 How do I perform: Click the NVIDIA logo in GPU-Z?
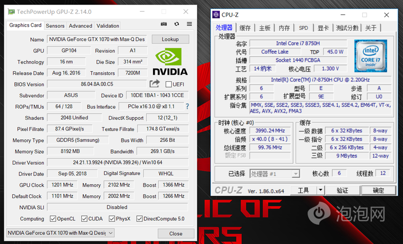tap(170, 62)
